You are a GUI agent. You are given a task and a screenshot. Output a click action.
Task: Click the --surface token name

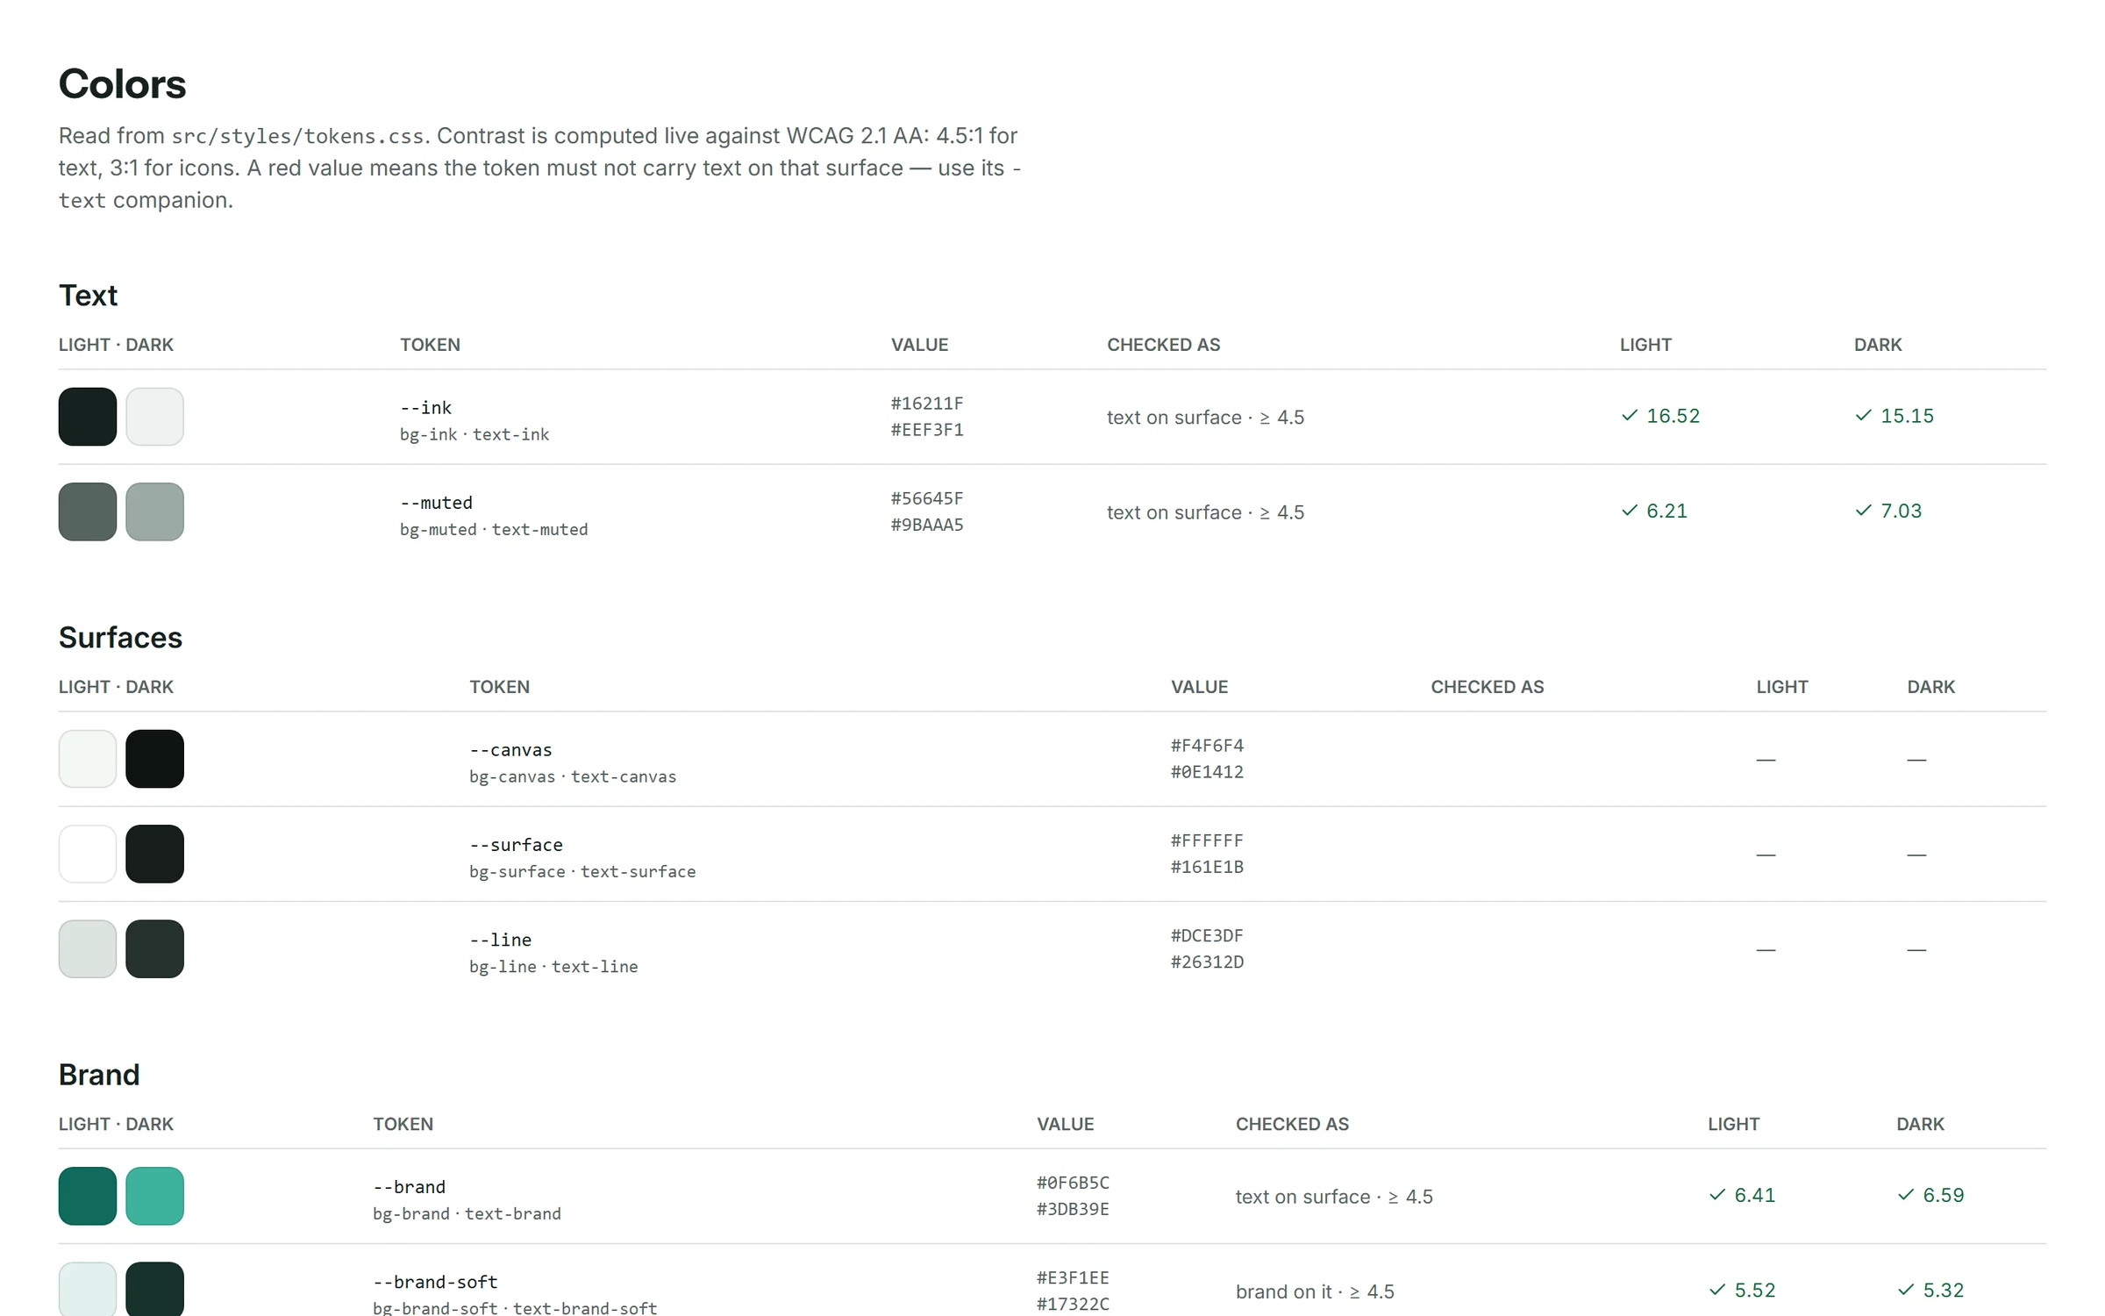[x=516, y=845]
